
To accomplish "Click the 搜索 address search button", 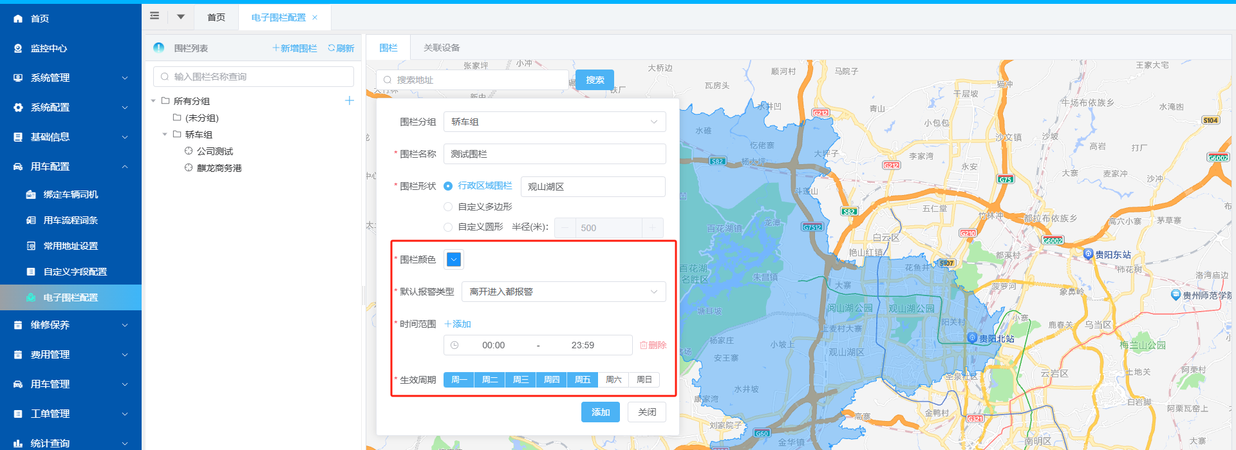I will (594, 80).
